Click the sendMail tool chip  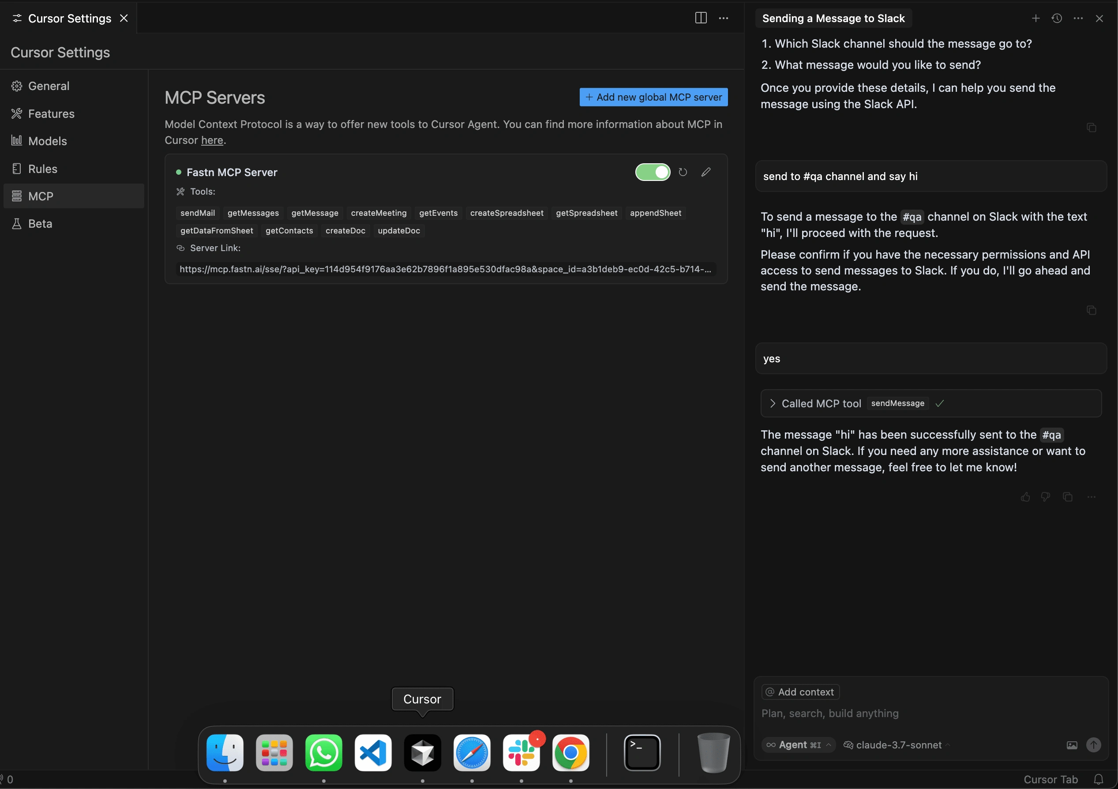coord(198,213)
